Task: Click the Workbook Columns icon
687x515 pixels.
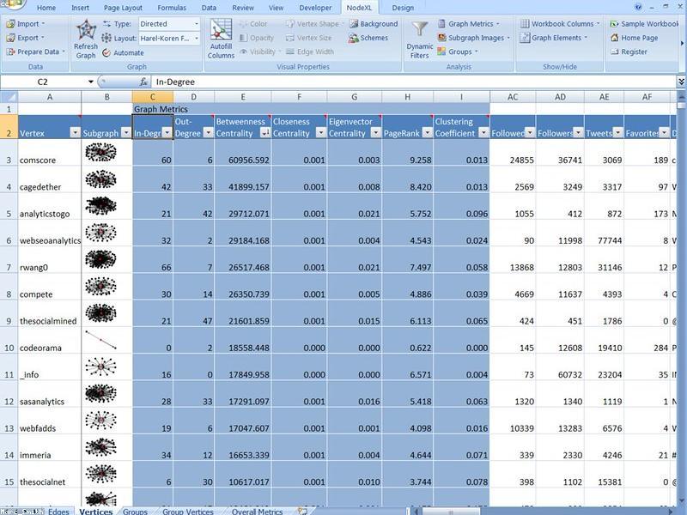Action: 525,24
